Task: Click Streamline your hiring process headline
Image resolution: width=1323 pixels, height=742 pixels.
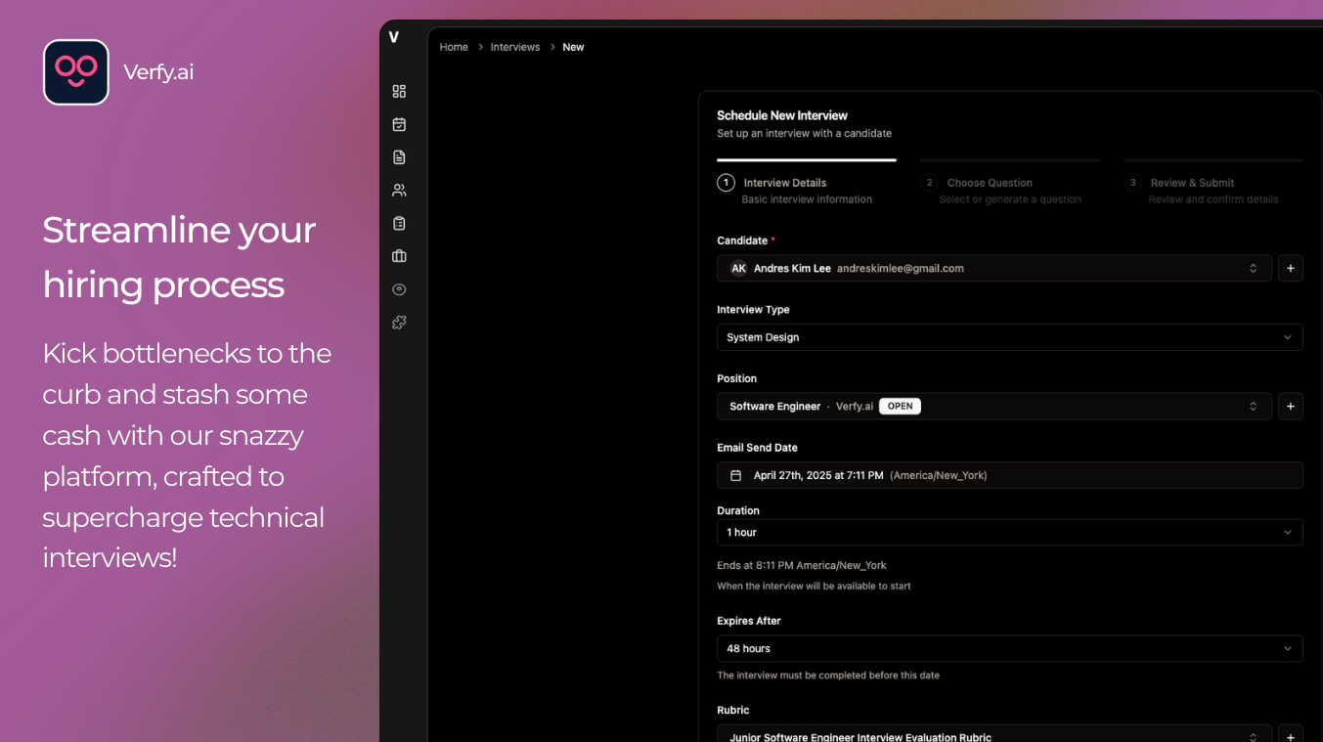Action: pos(179,257)
